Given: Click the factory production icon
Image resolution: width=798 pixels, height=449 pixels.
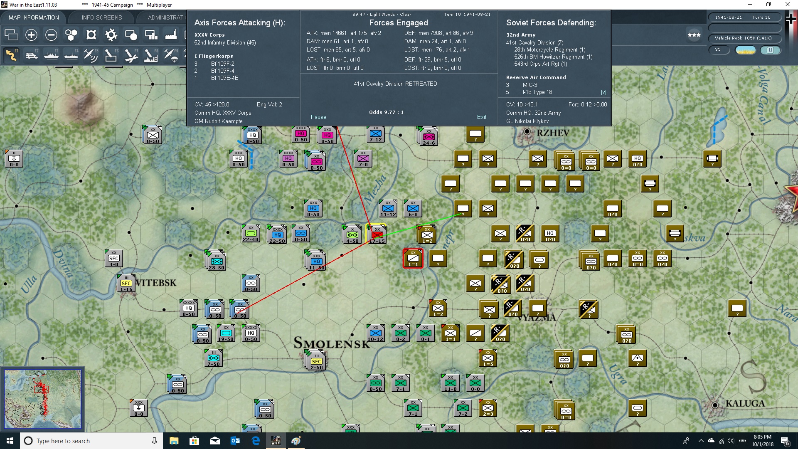Looking at the screenshot, I should click(171, 35).
